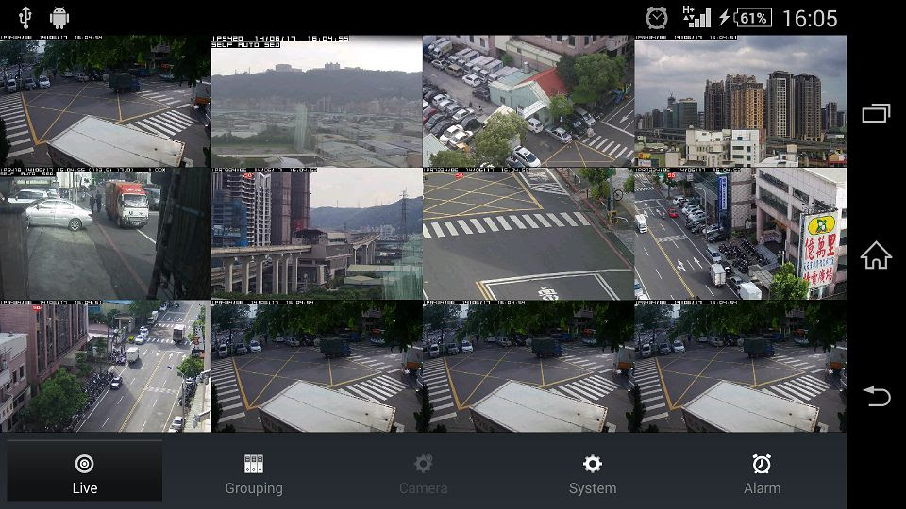Open the feed with yellow Chinese signboard

coord(740,234)
